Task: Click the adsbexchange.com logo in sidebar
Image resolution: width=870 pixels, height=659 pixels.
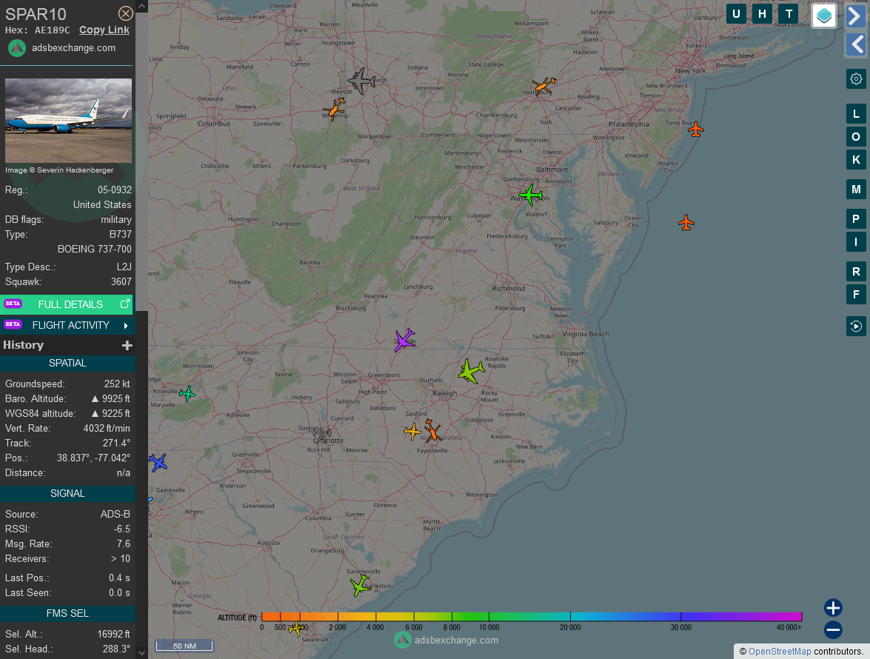Action: pyautogui.click(x=16, y=48)
